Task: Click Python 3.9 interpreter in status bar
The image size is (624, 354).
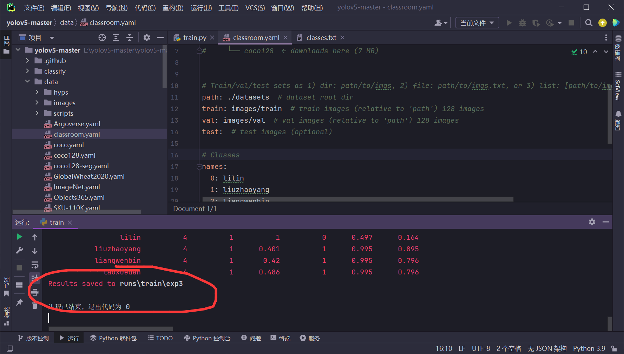Action: (x=589, y=348)
